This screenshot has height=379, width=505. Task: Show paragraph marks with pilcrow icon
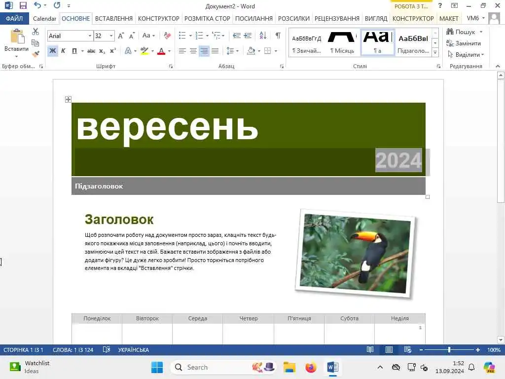(278, 36)
